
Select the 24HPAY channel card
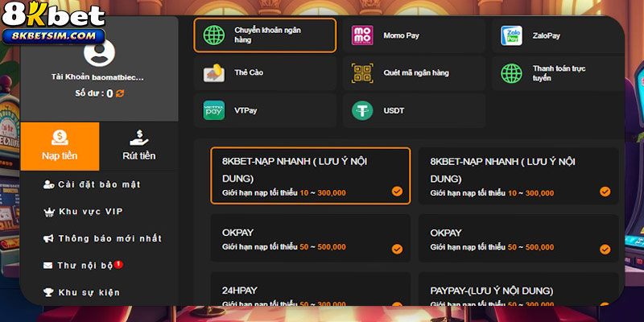[311, 289]
